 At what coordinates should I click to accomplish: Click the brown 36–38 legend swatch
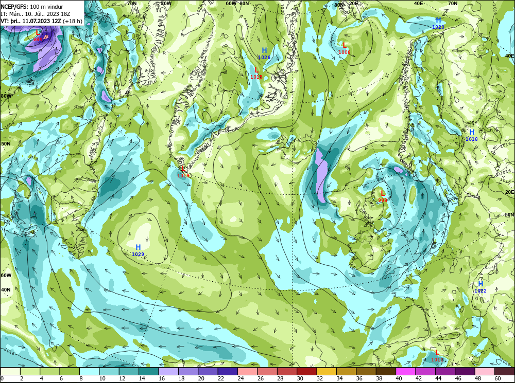tap(366, 371)
